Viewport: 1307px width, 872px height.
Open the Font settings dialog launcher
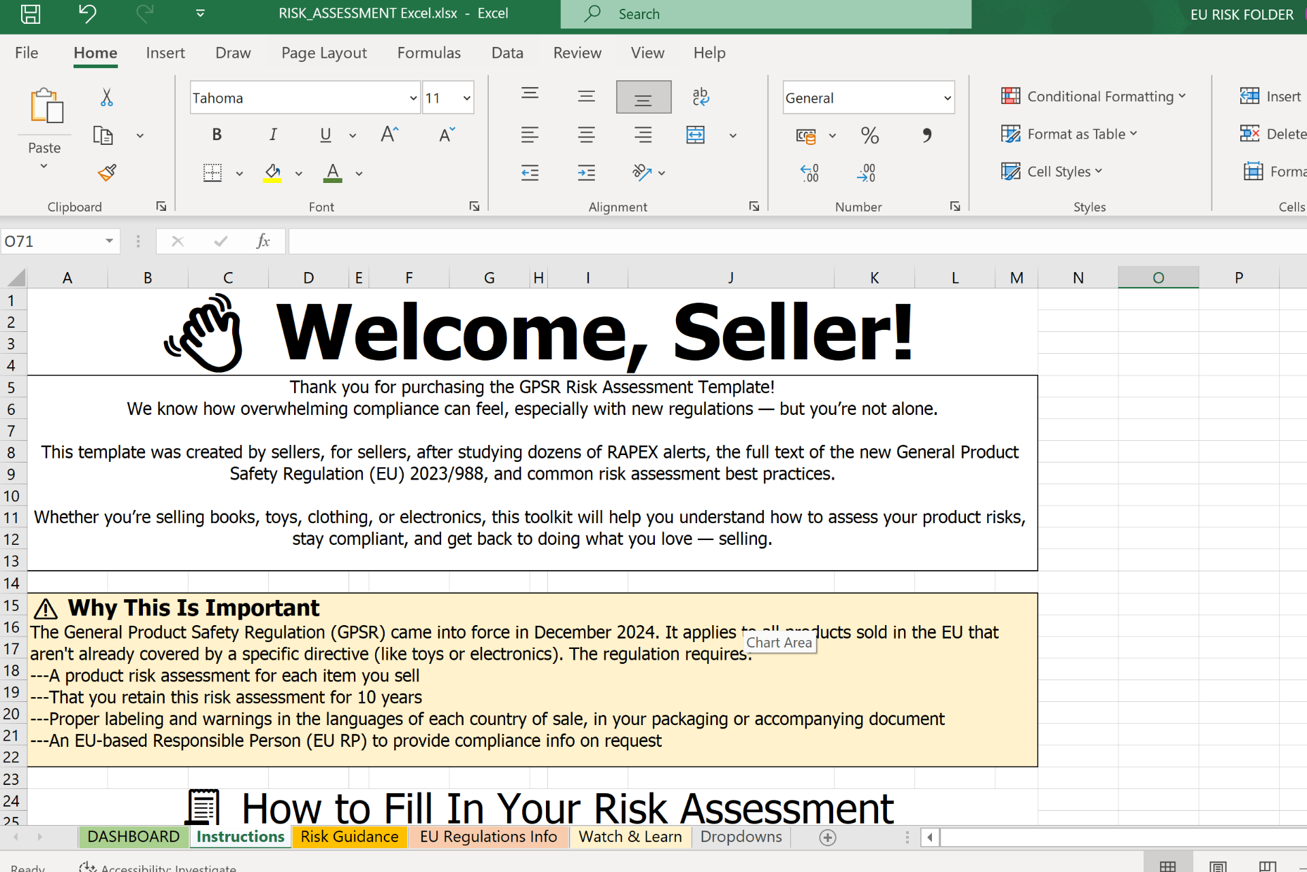point(474,205)
